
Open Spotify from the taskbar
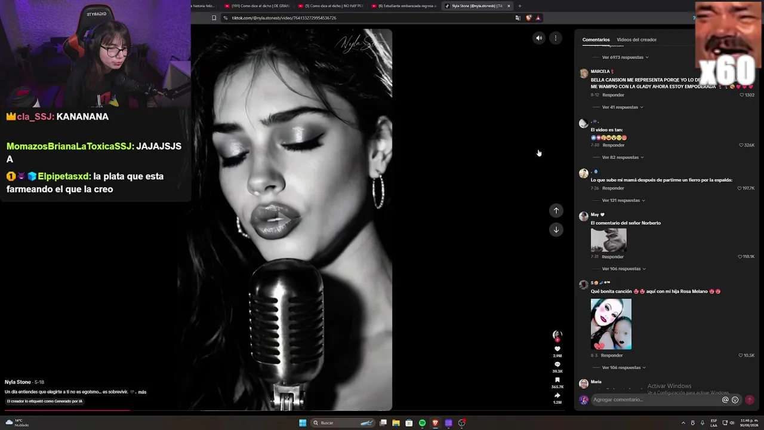422,423
